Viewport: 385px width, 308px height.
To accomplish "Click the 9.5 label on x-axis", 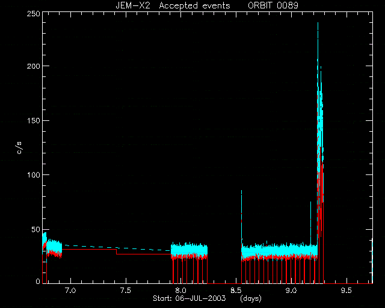I will tap(346, 291).
